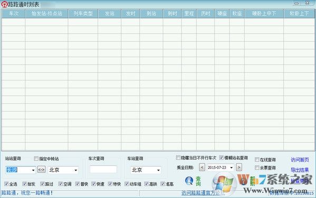The width and height of the screenshot is (316, 198).
Task: Click the 乘坐日期 label
Action: [185, 167]
